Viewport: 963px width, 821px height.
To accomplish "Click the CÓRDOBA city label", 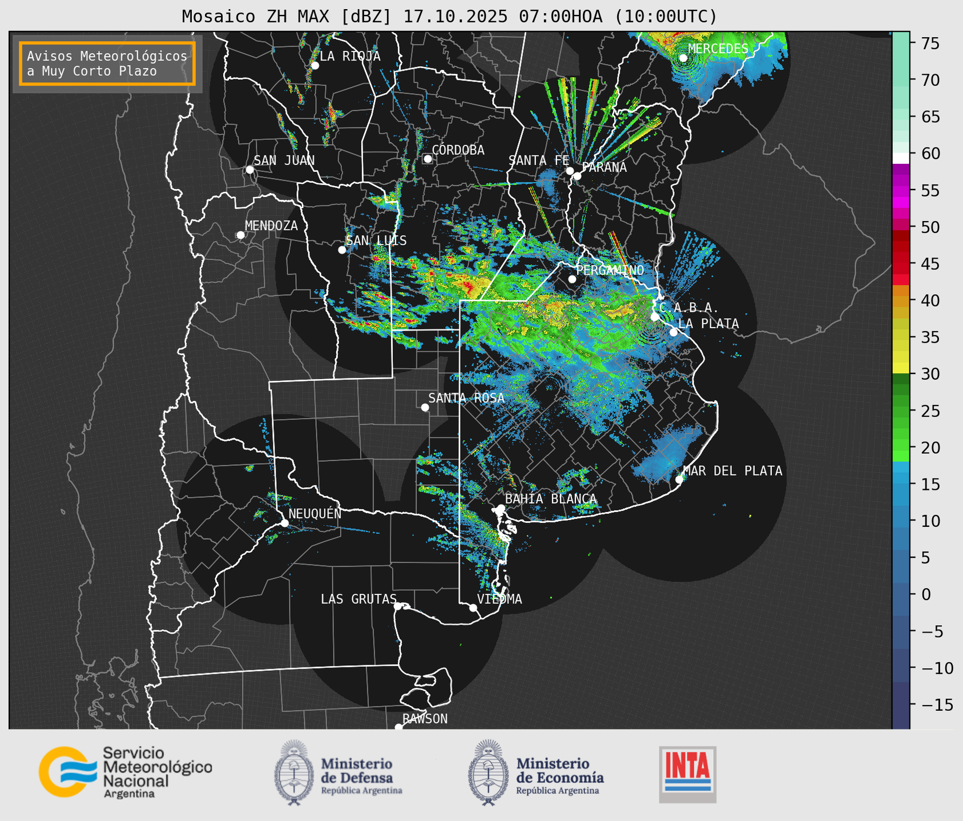I will 458,150.
